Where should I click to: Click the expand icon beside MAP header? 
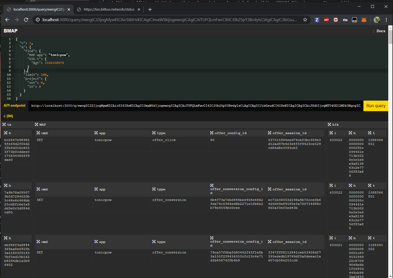point(36,124)
